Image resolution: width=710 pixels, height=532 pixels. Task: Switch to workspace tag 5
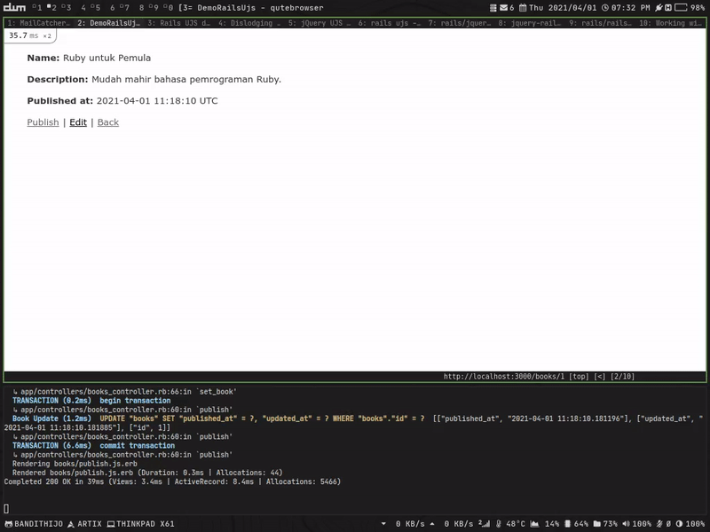96,7
